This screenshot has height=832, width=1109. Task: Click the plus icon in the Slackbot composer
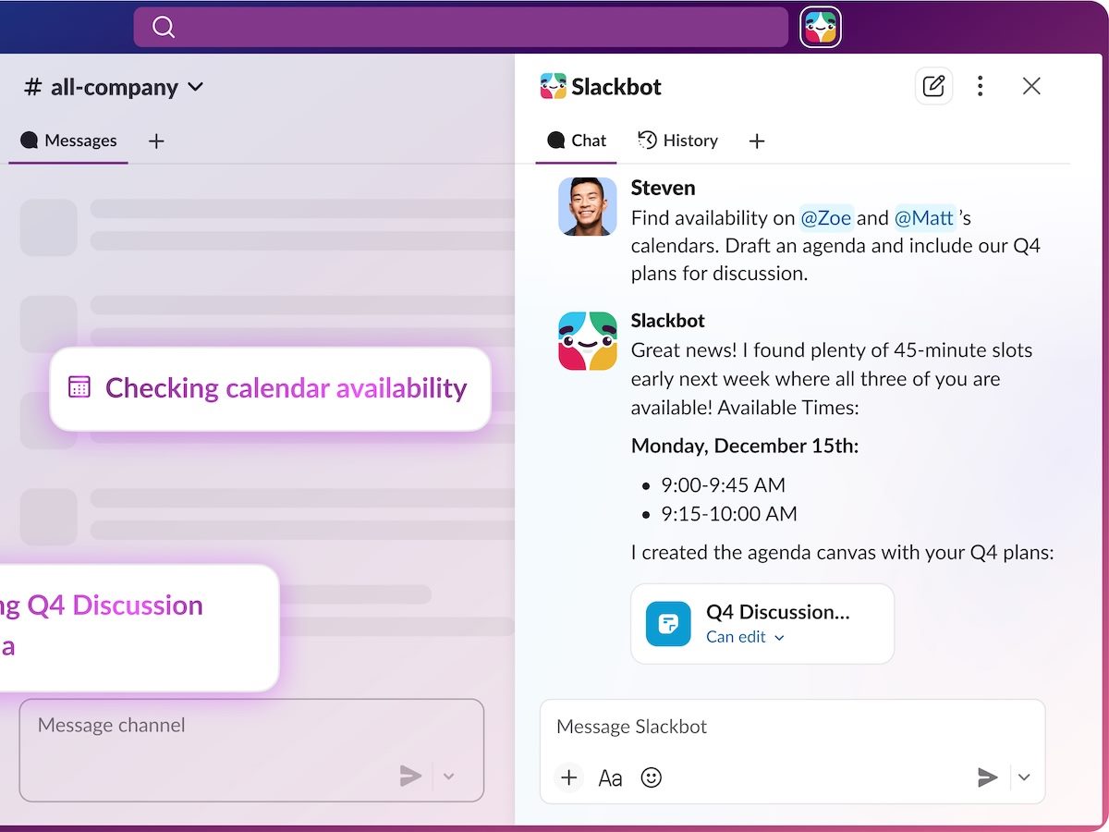pos(568,777)
